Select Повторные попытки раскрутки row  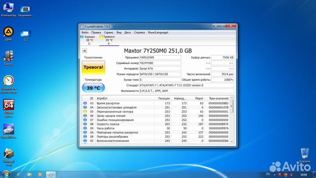point(156,132)
